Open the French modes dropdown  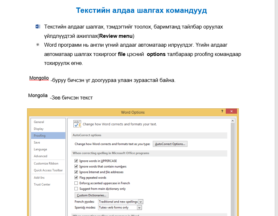coord(141,202)
